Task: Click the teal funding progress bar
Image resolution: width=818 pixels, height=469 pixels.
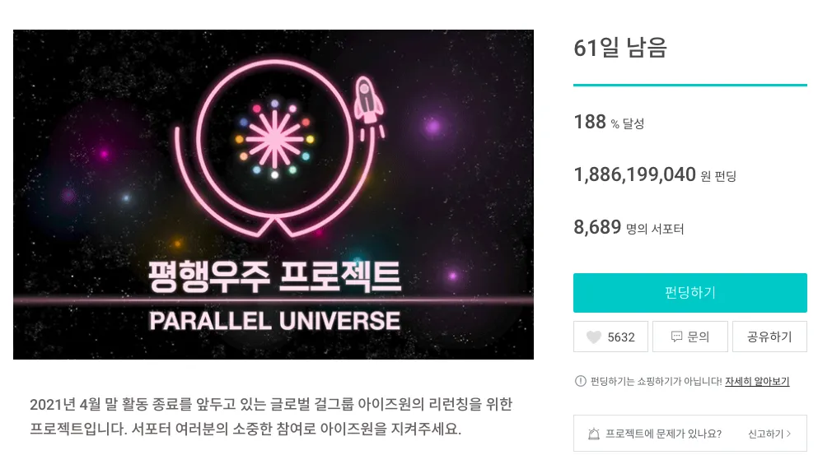Action: (x=689, y=85)
